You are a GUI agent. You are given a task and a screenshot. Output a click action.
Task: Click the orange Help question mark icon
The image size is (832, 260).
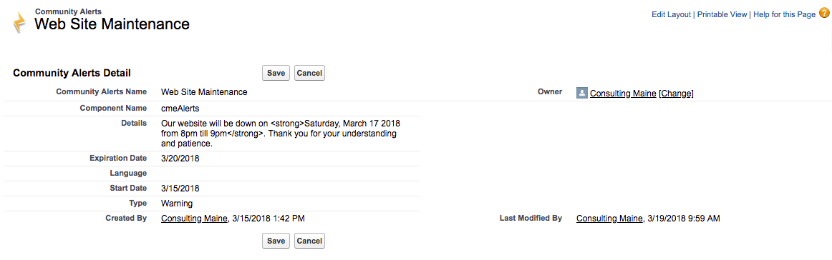(824, 14)
